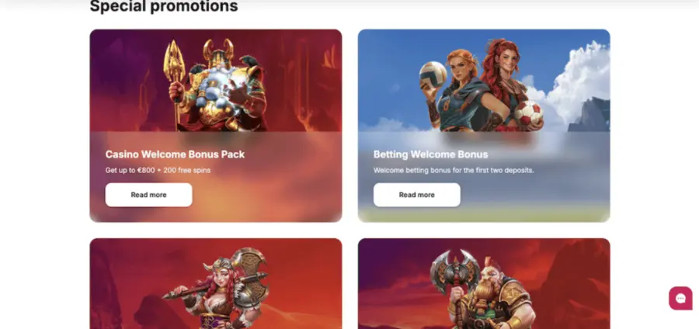Open the Casino Welcome Bonus Pack title
The image size is (699, 329).
(x=175, y=154)
